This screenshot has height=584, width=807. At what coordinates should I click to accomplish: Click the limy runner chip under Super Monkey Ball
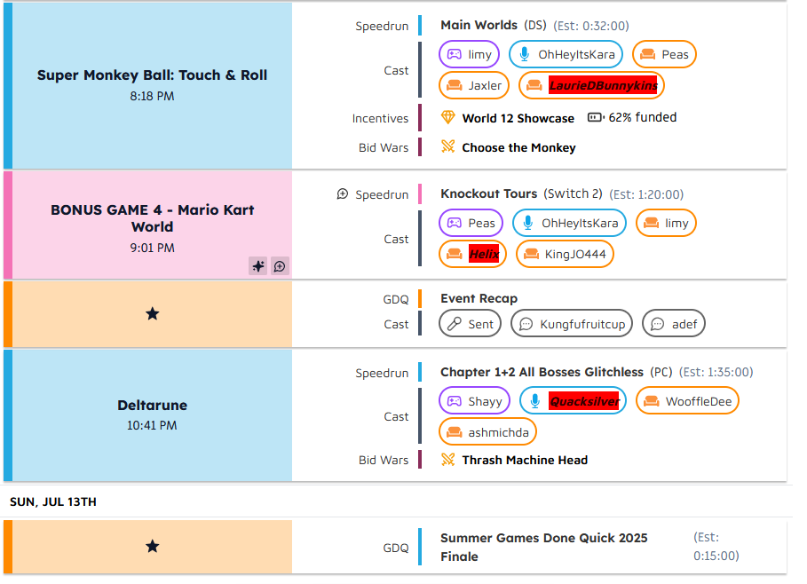[469, 54]
